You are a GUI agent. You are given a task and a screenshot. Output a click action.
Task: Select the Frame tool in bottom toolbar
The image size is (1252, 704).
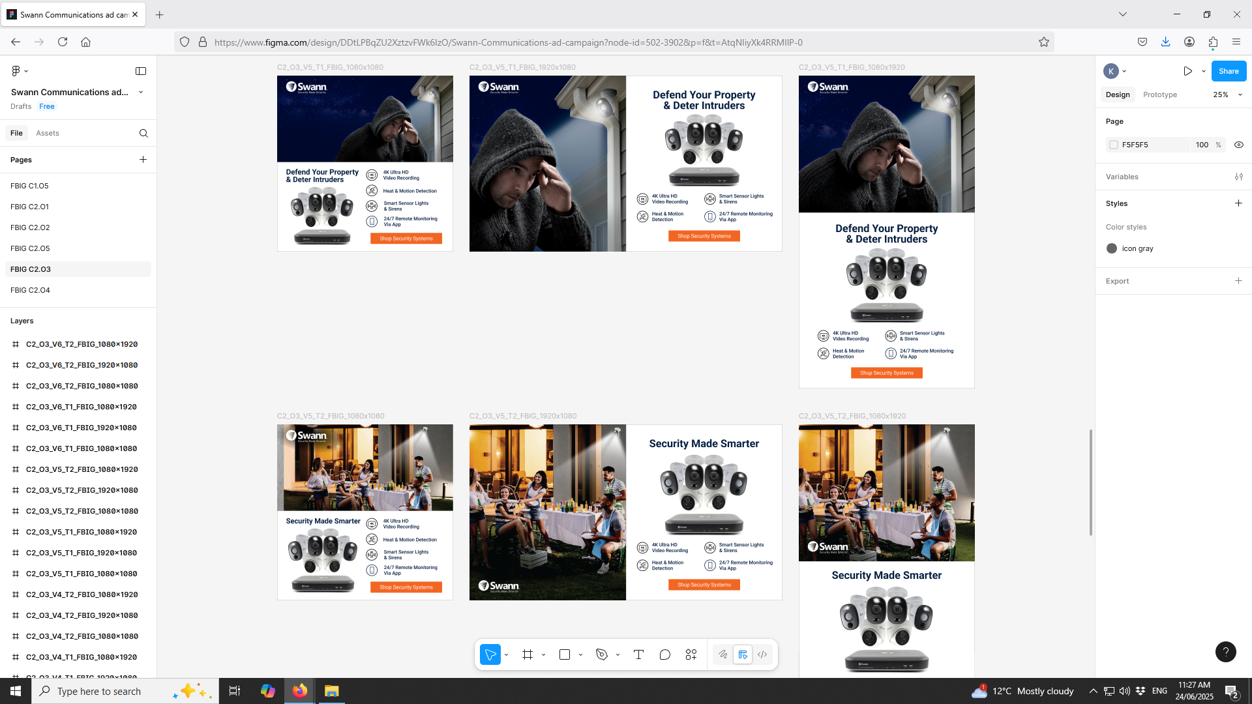pyautogui.click(x=528, y=654)
